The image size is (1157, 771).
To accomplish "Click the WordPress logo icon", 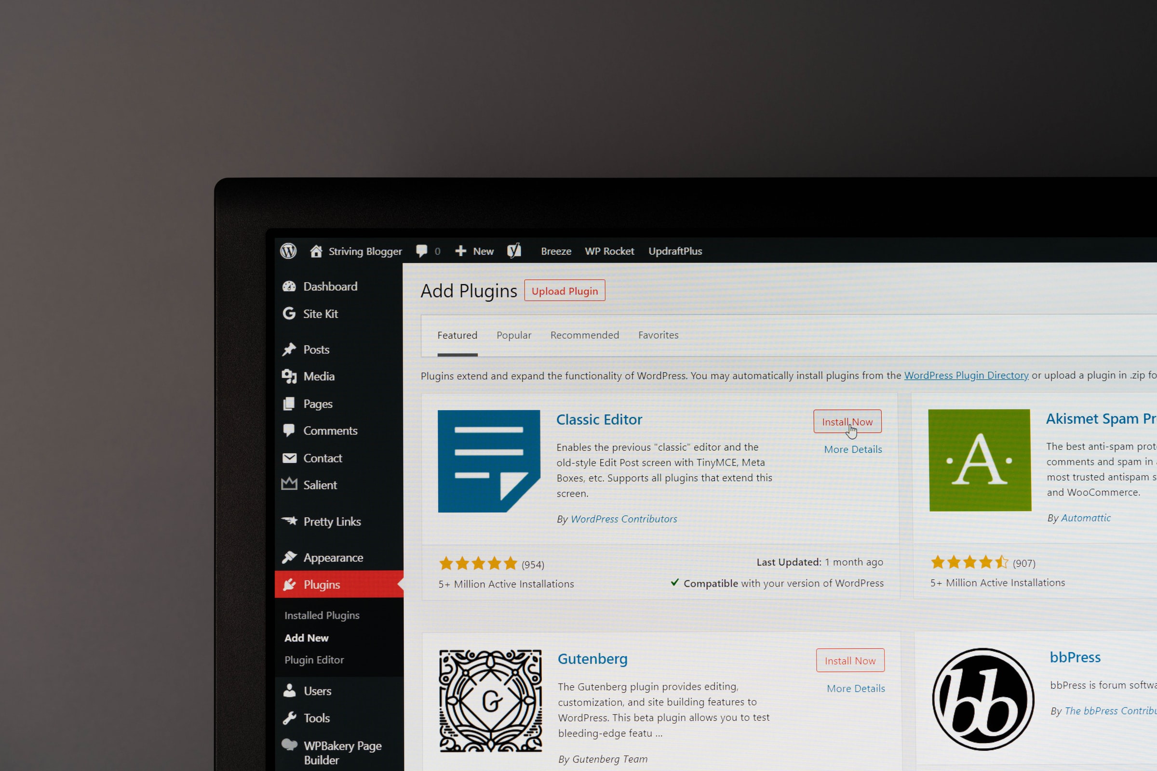I will (x=289, y=251).
